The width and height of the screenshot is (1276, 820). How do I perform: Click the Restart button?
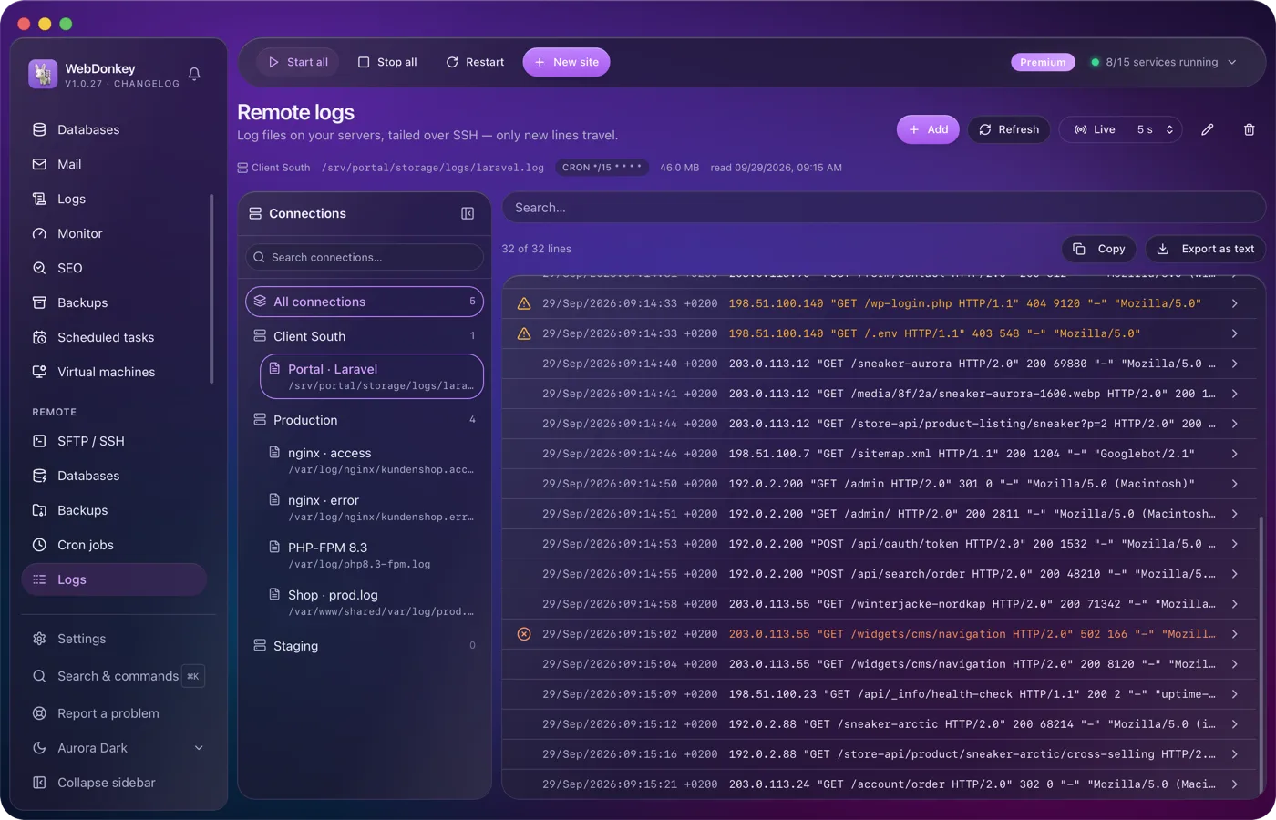tap(475, 62)
